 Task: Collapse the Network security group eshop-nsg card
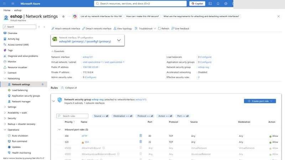pyautogui.click(x=53, y=101)
